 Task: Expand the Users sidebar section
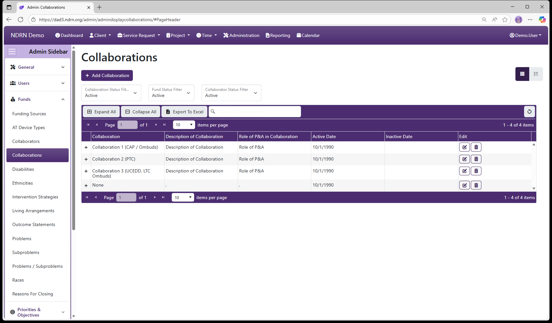pyautogui.click(x=38, y=83)
